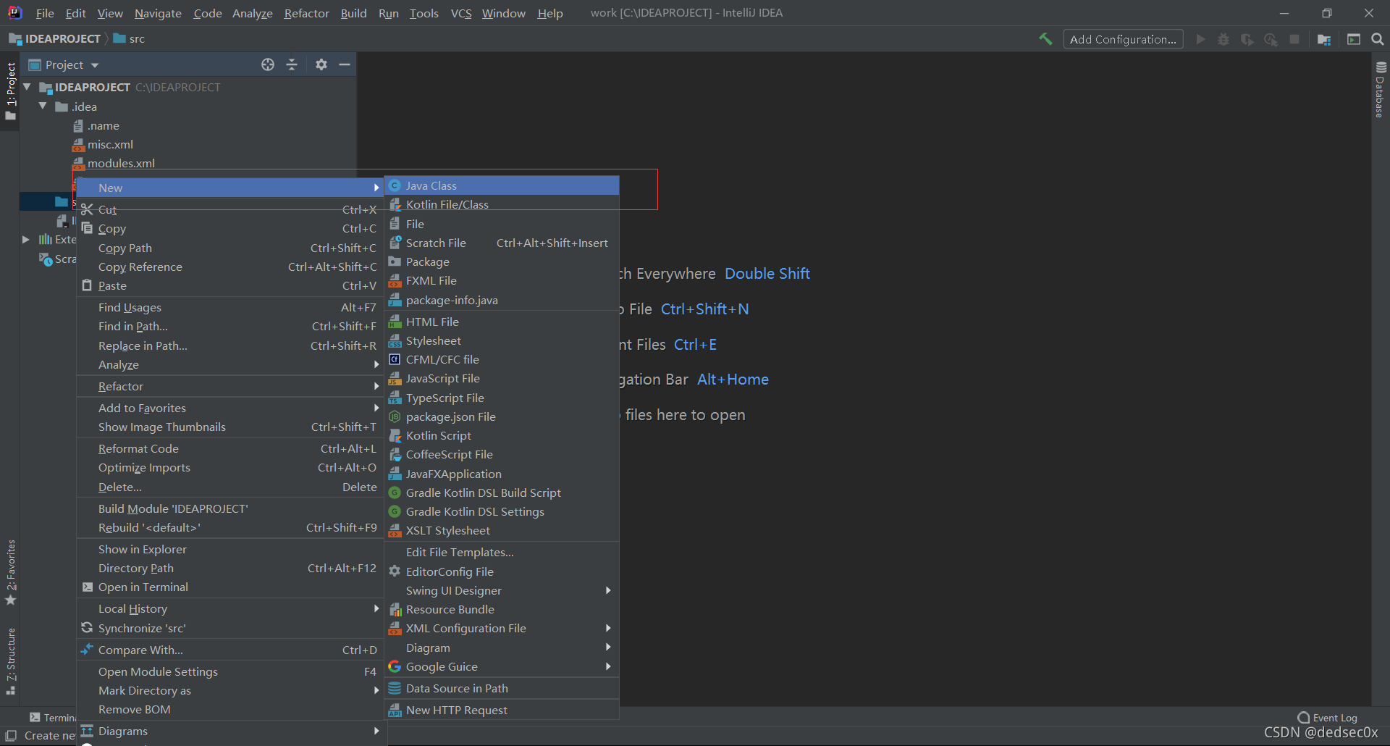
Task: Select CFML/CFC file in New submenu
Action: pyautogui.click(x=502, y=359)
